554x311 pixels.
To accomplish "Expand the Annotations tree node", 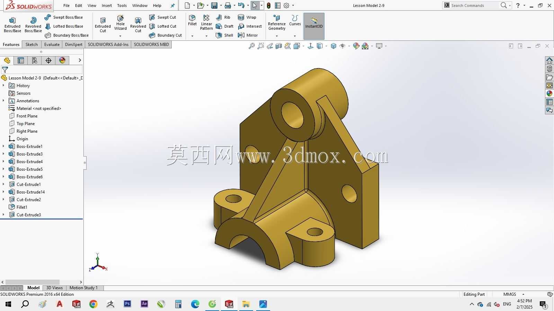I will click(3, 101).
